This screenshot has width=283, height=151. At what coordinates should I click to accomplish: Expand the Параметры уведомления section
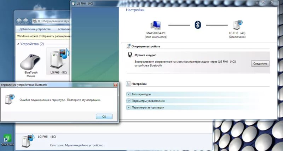coord(128,101)
